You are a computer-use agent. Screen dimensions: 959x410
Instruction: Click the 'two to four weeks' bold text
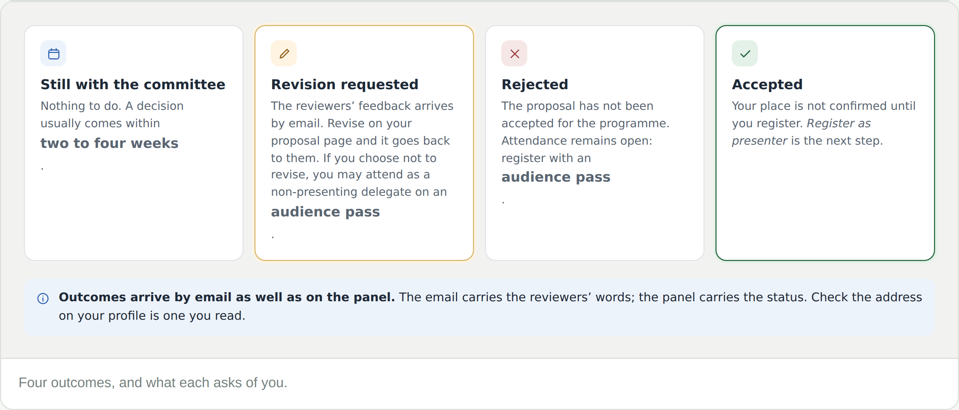coord(109,143)
